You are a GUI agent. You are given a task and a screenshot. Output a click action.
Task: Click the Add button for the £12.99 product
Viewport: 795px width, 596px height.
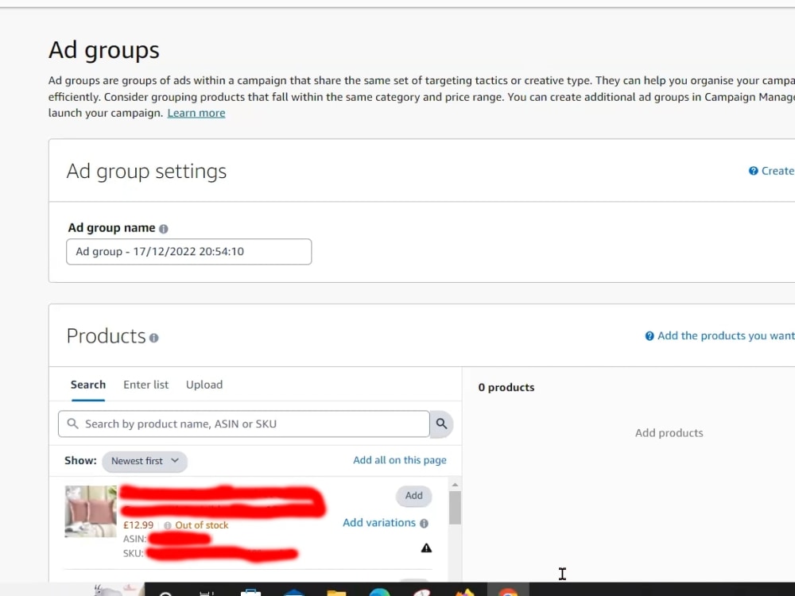[x=413, y=496]
